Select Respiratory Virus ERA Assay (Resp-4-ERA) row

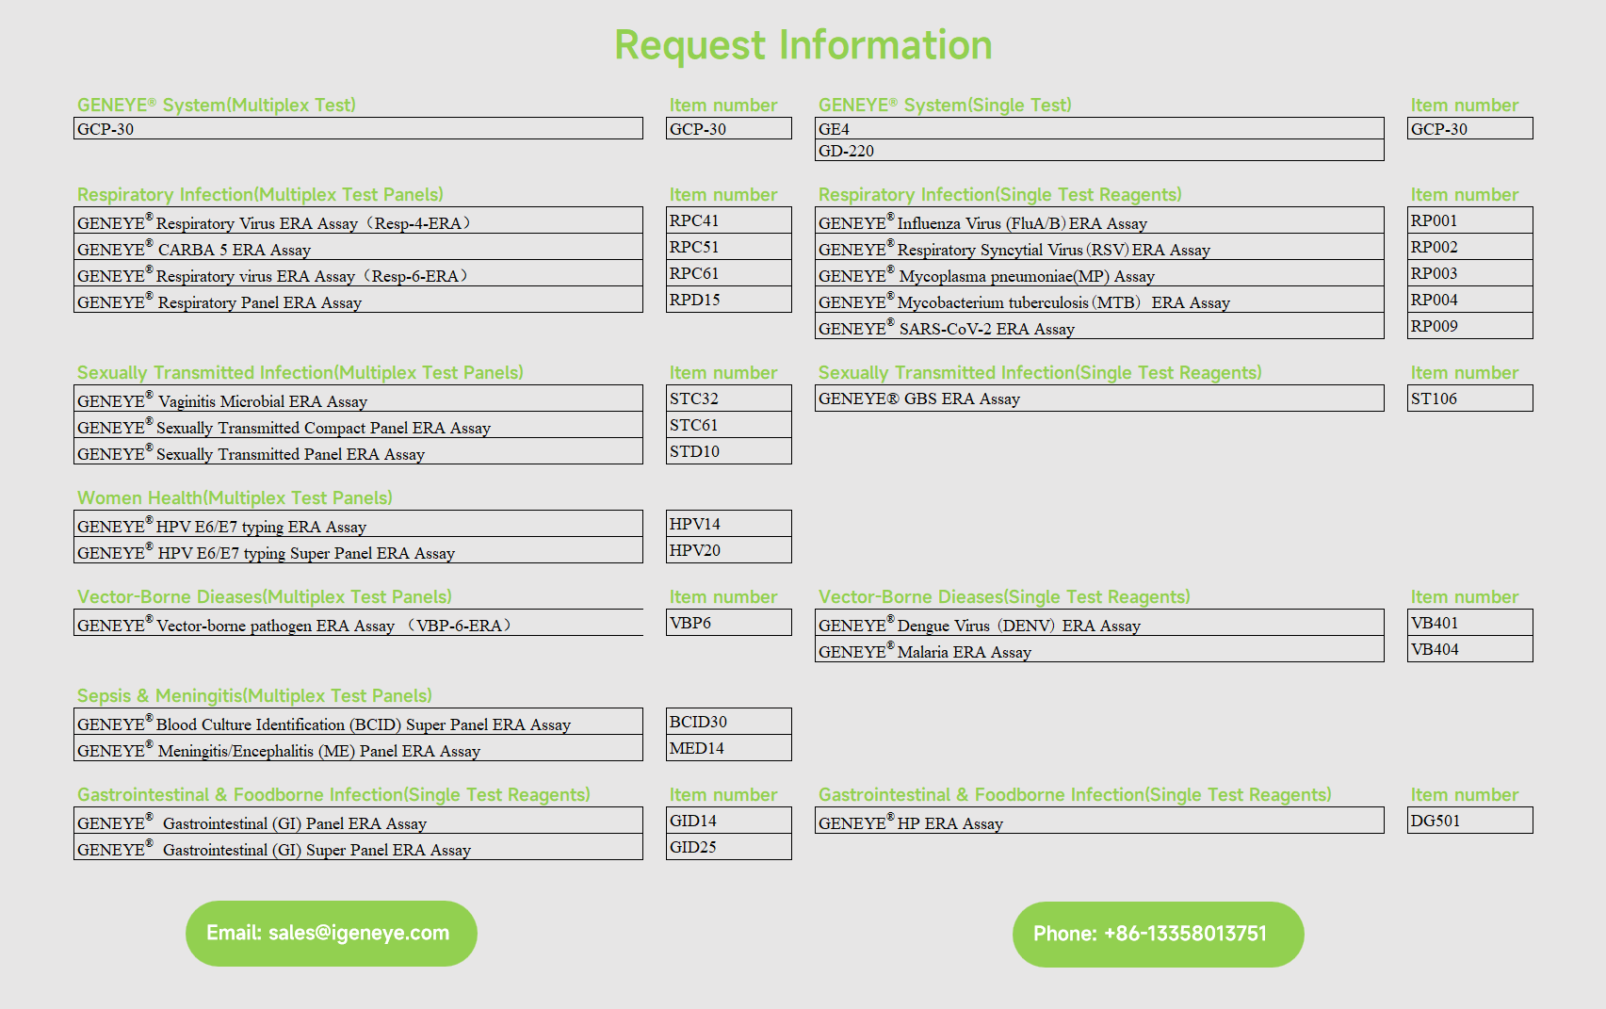pyautogui.click(x=358, y=220)
